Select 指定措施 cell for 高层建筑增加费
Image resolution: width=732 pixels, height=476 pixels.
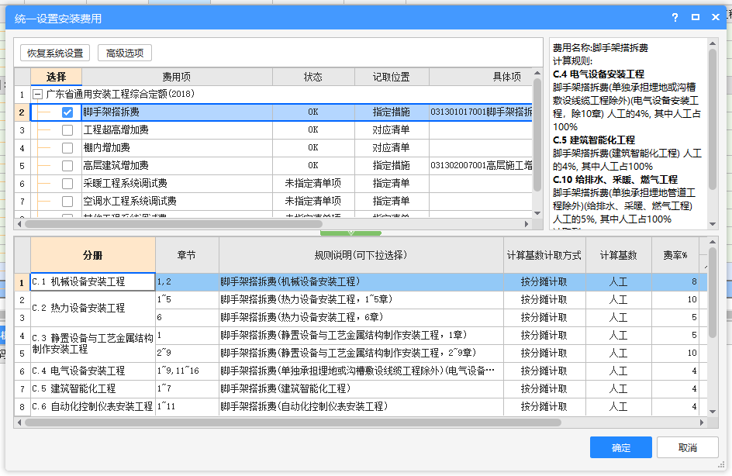click(x=392, y=166)
